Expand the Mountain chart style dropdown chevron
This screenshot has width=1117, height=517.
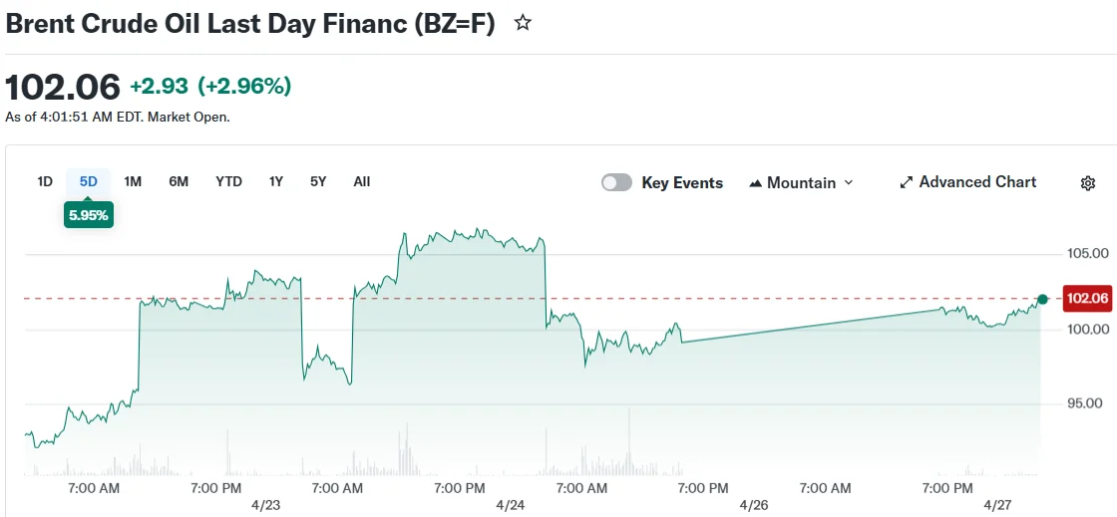849,182
